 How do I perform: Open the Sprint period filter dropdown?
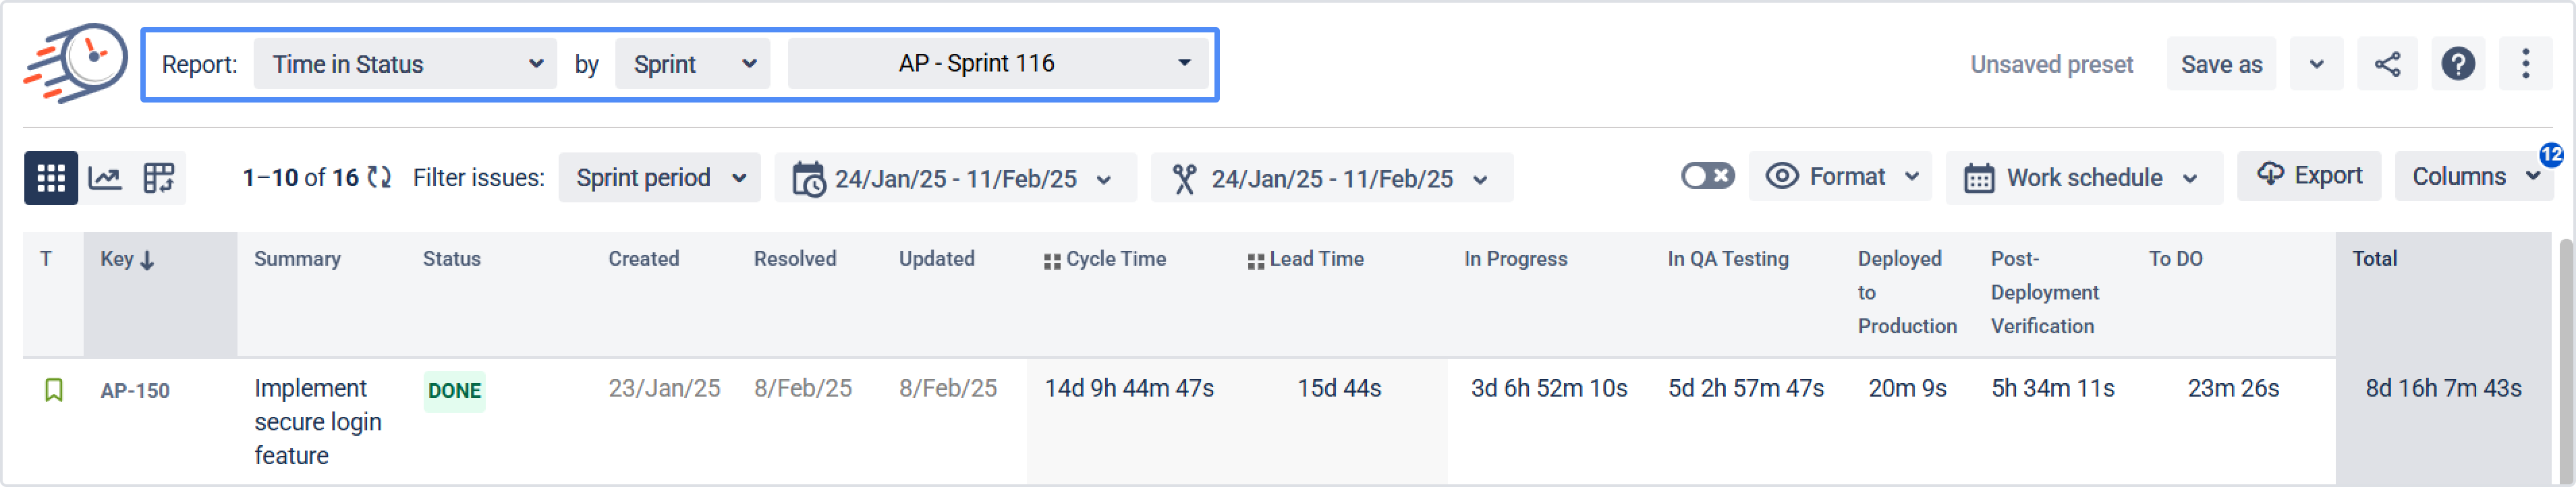659,178
